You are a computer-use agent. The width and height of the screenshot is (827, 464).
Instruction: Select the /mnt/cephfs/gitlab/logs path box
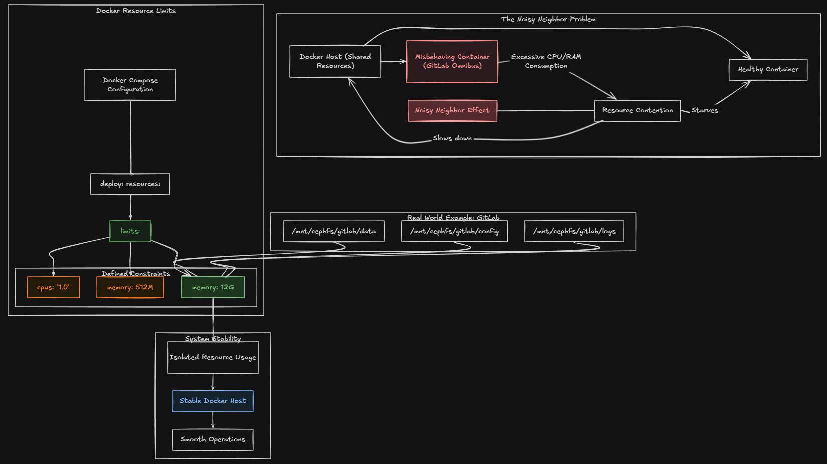[574, 231]
